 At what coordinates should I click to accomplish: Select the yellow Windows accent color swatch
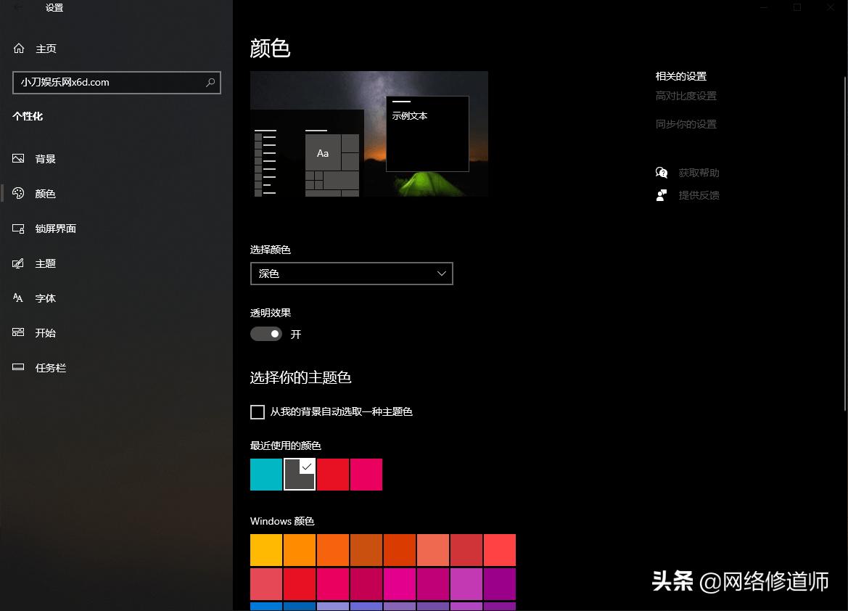click(265, 549)
